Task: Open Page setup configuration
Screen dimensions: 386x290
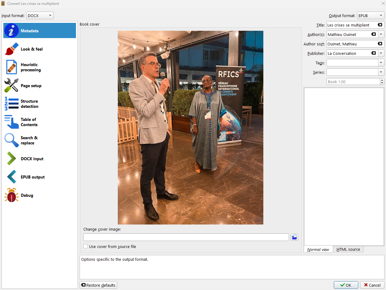Action: (39, 85)
